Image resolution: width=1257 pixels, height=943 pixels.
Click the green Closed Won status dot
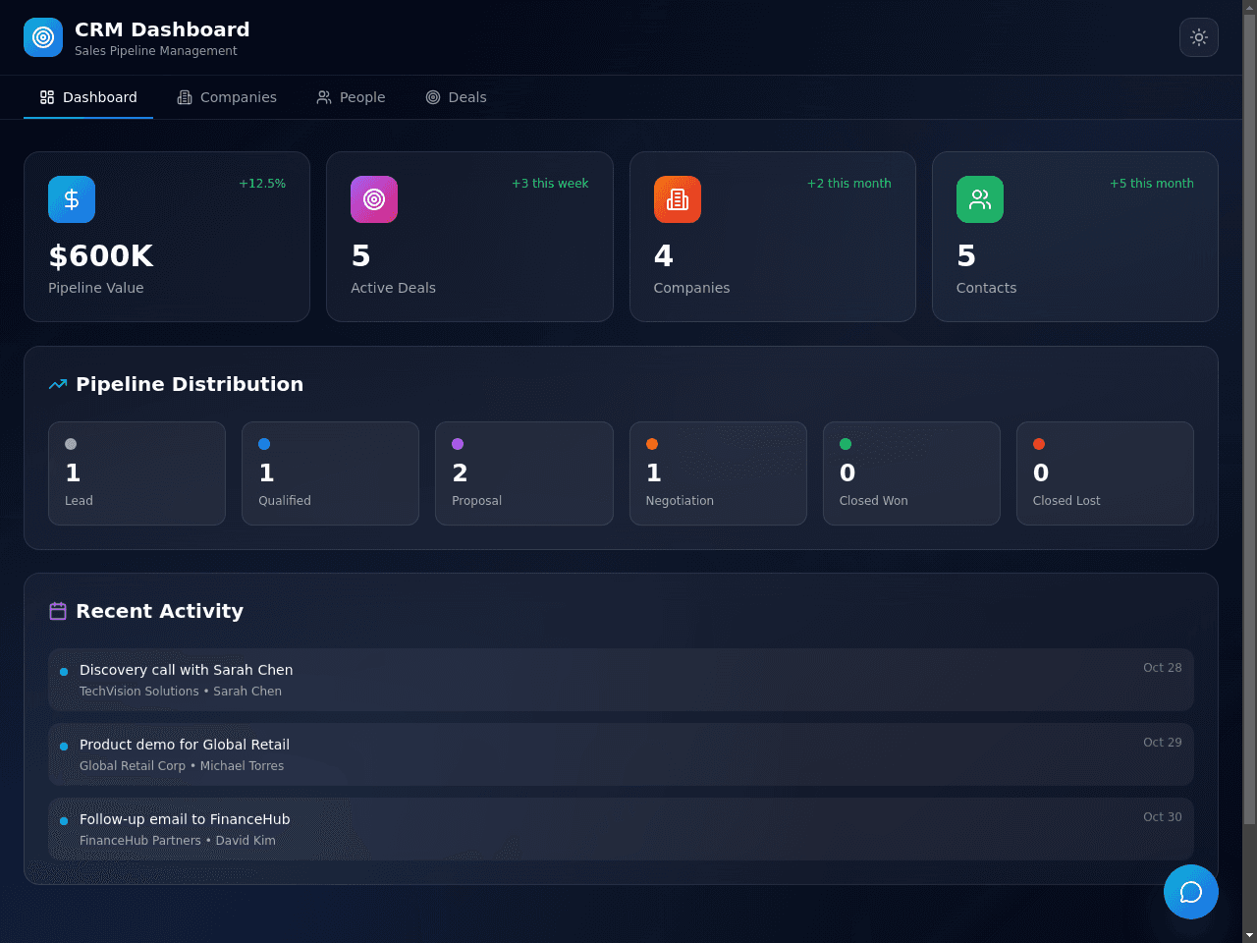pos(846,444)
